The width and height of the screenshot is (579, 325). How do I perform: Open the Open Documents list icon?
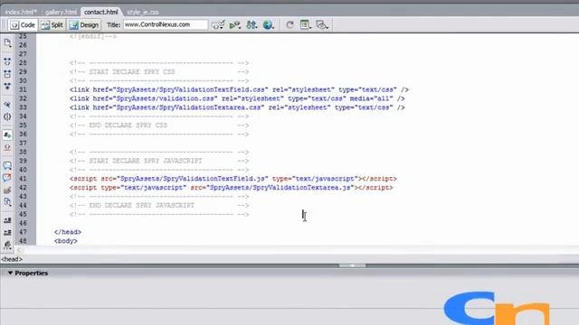(x=7, y=43)
